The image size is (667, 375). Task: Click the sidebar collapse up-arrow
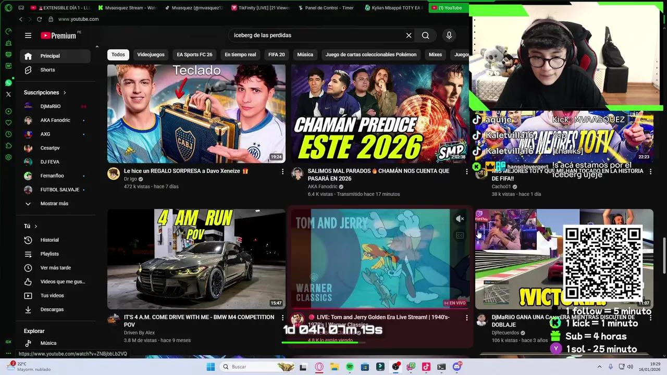coord(97,47)
